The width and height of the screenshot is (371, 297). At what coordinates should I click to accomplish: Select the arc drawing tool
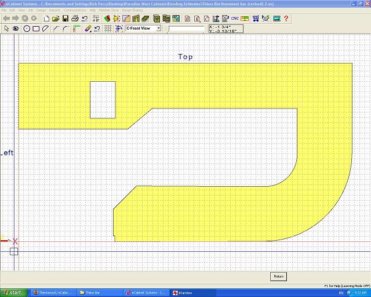coord(66,28)
